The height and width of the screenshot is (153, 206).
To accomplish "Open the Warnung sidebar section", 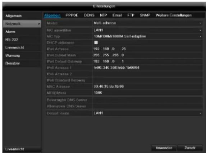I will [22, 56].
